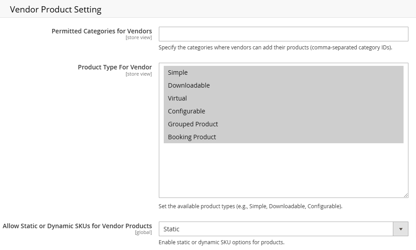Click the Product Type For Vendor label

point(115,67)
